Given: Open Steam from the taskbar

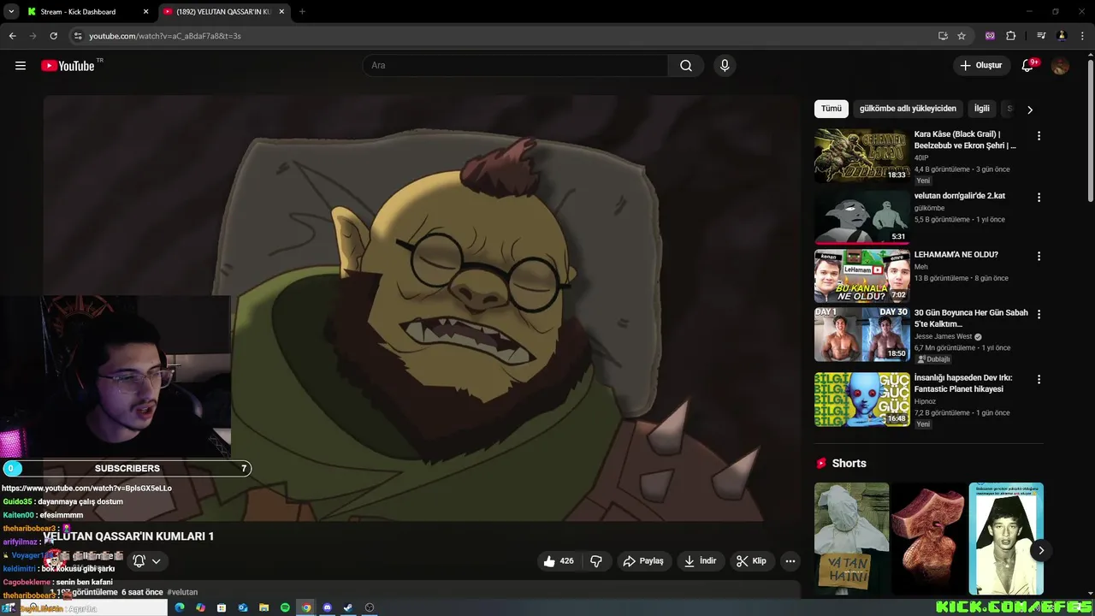Looking at the screenshot, I should click(348, 607).
